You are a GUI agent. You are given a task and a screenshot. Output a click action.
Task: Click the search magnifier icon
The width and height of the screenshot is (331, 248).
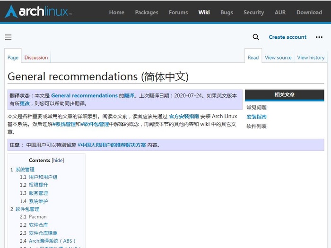click(256, 37)
